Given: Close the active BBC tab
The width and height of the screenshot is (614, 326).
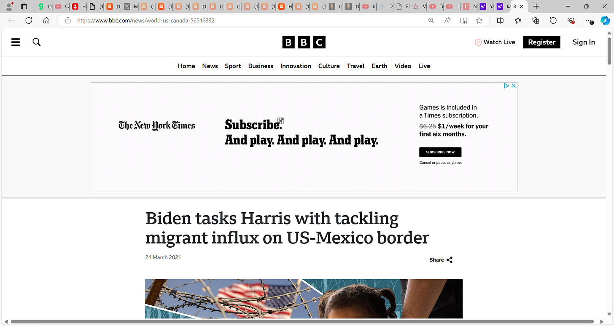Looking at the screenshot, I should click(522, 6).
